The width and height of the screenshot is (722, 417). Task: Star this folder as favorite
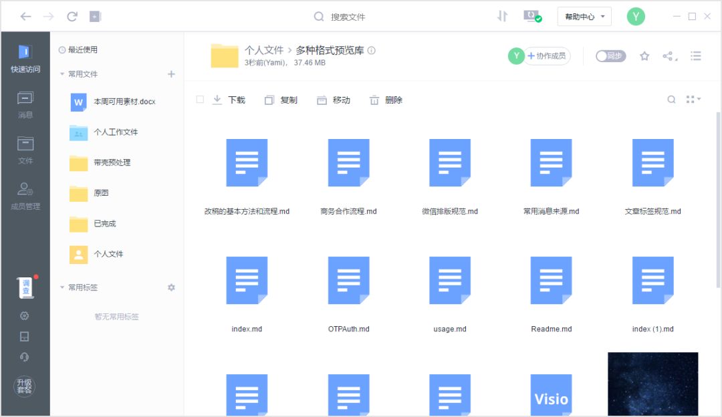pos(644,56)
